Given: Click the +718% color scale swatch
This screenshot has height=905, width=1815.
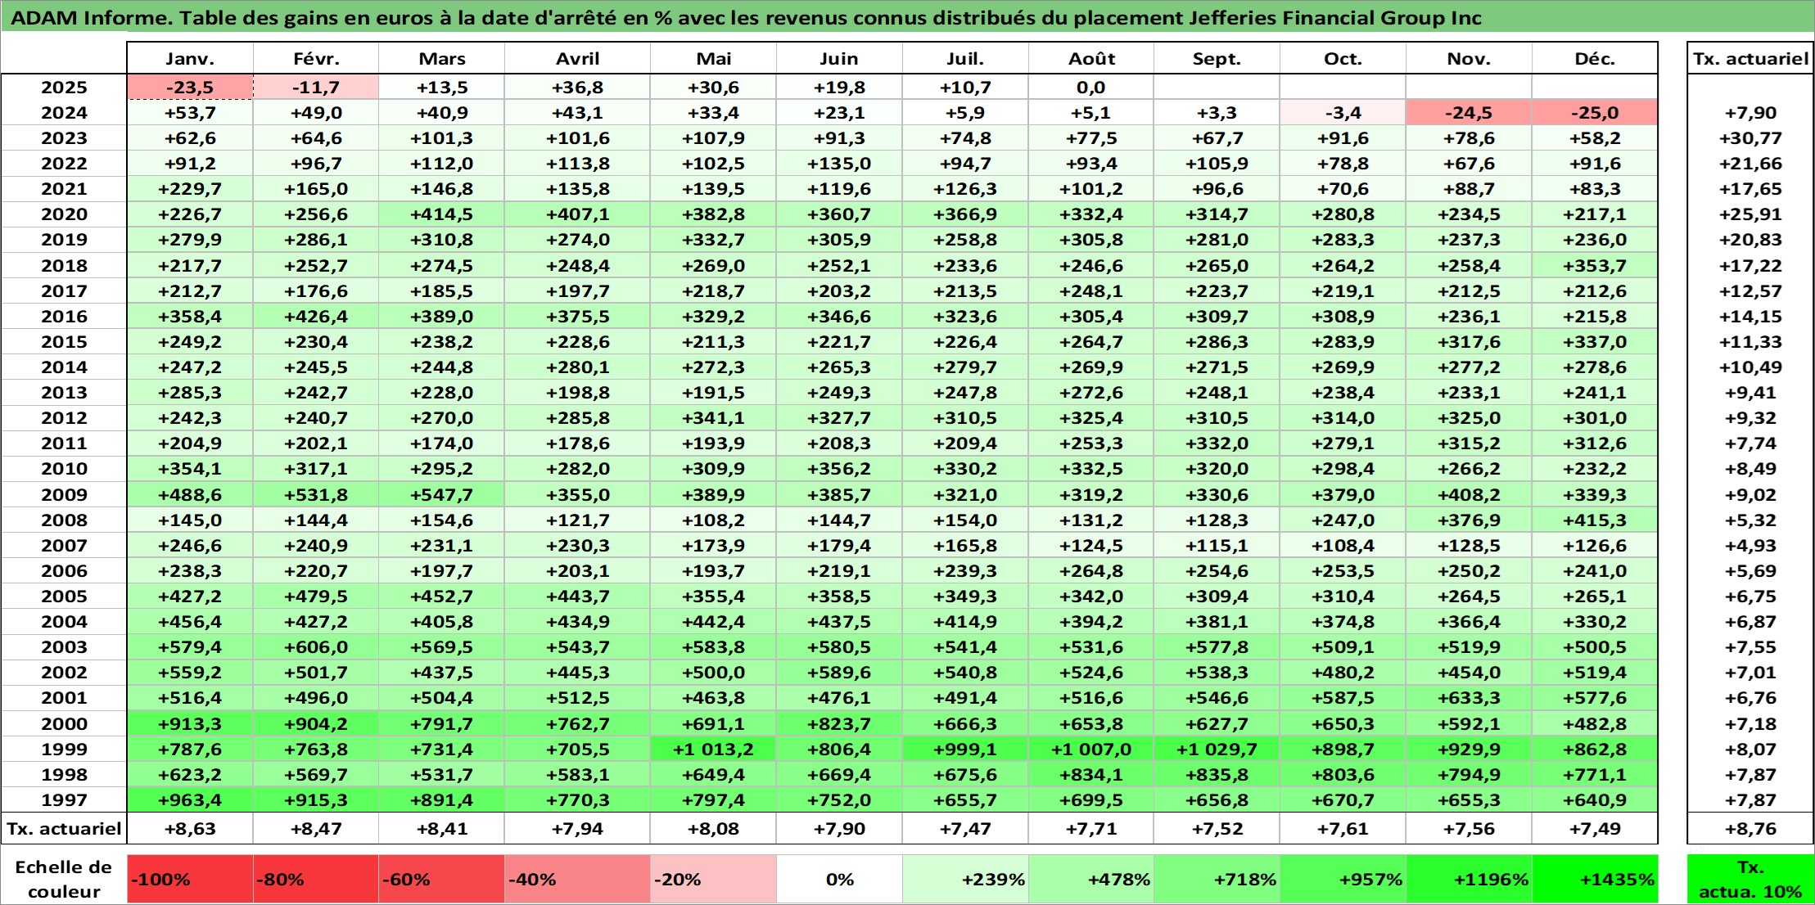Looking at the screenshot, I should 1217,879.
